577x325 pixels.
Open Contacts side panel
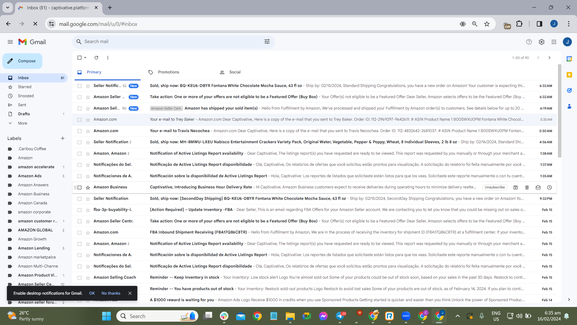(x=569, y=106)
